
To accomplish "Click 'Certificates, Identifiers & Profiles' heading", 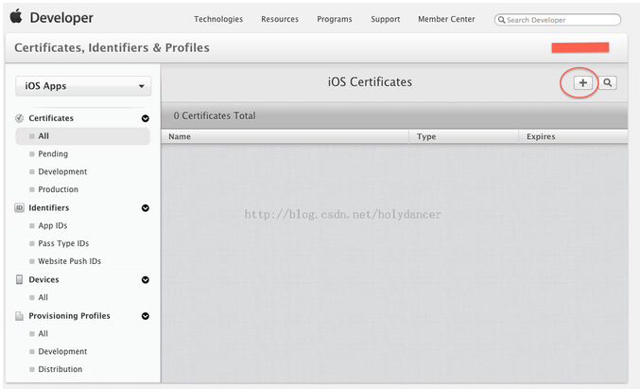I will pyautogui.click(x=112, y=48).
